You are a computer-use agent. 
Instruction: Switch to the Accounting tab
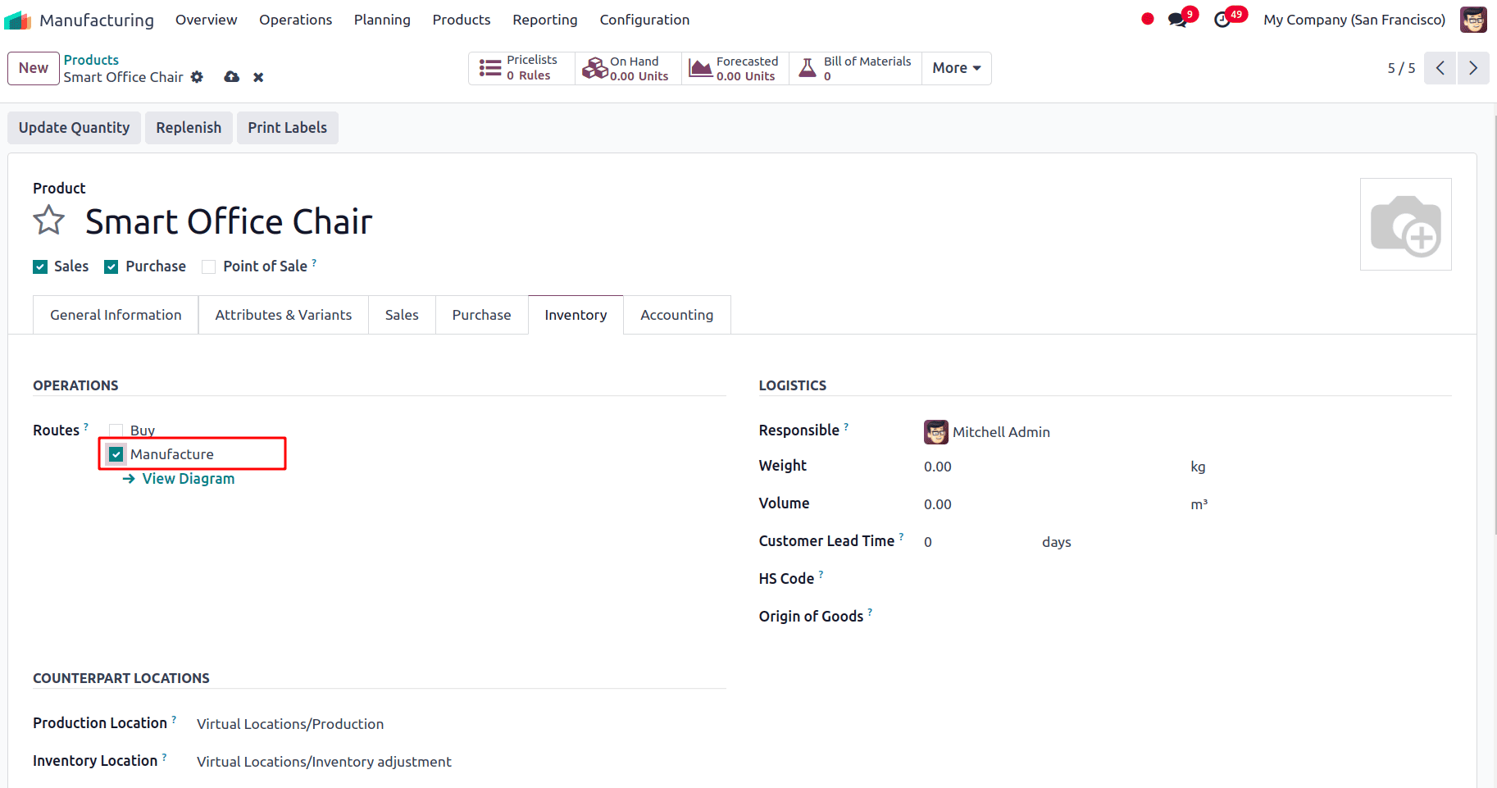pos(676,314)
